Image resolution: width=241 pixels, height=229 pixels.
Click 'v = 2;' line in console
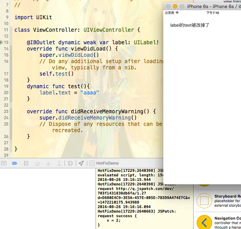click(x=114, y=220)
